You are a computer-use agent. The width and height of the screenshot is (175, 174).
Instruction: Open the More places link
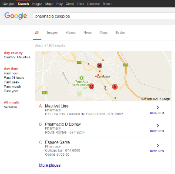(x=50, y=165)
